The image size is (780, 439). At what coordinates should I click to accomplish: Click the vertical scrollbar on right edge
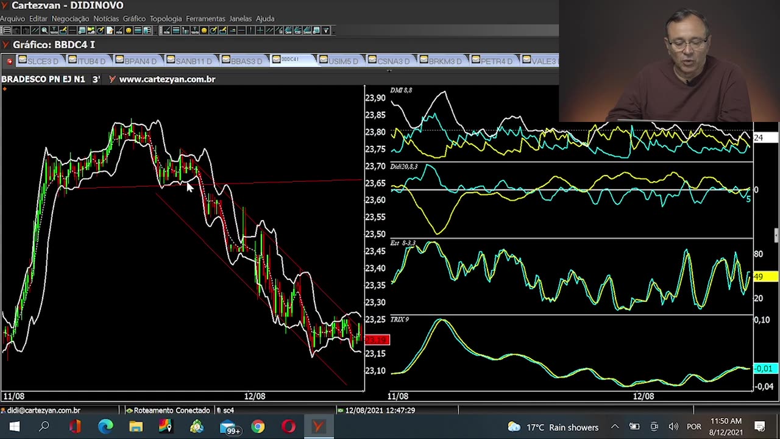point(776,235)
